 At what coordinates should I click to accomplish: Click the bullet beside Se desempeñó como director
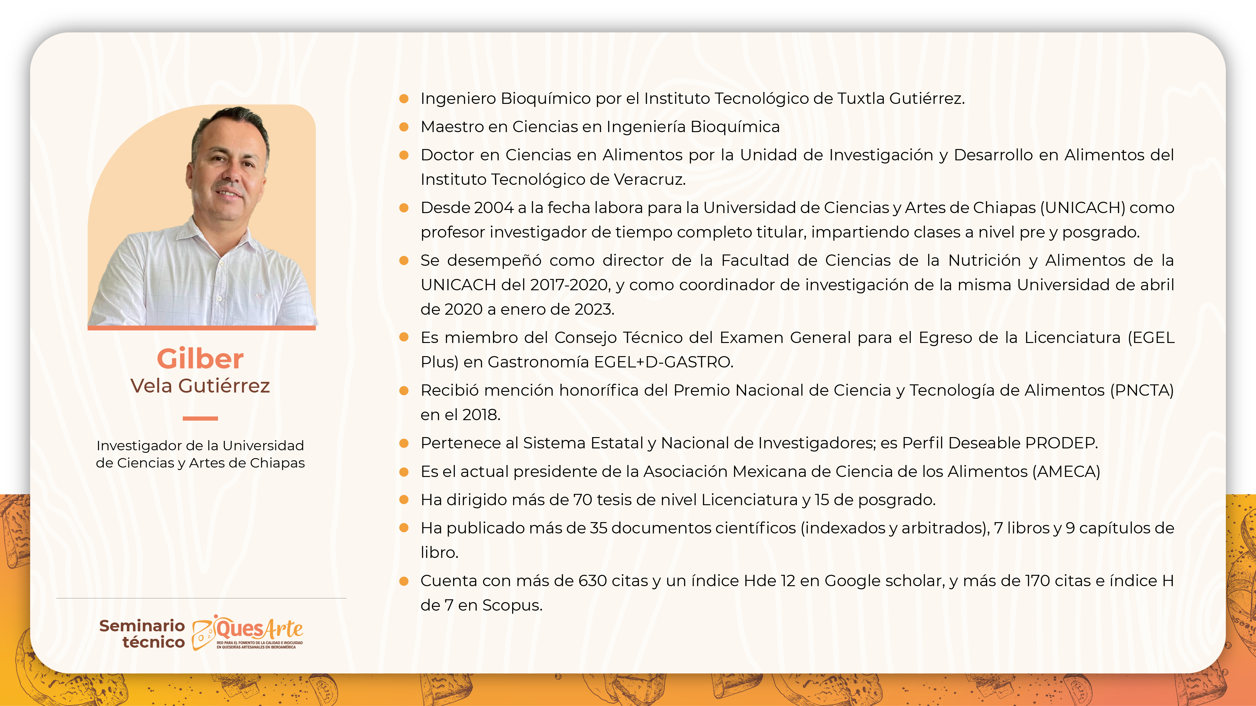click(404, 261)
